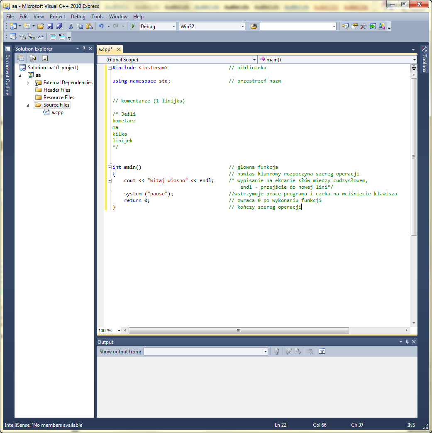Click the Display Parameter Info icon
The image size is (432, 433).
pos(22,36)
